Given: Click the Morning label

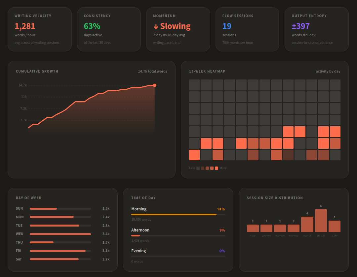Looking at the screenshot, I should click(x=139, y=209).
